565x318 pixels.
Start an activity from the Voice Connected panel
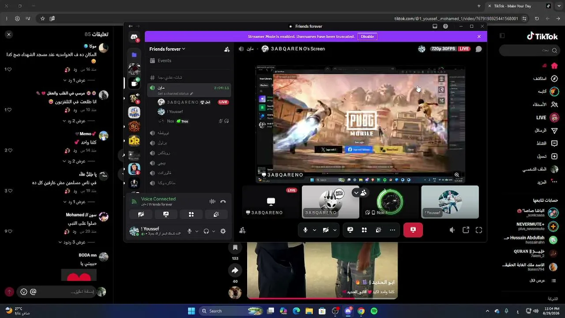[x=191, y=214]
